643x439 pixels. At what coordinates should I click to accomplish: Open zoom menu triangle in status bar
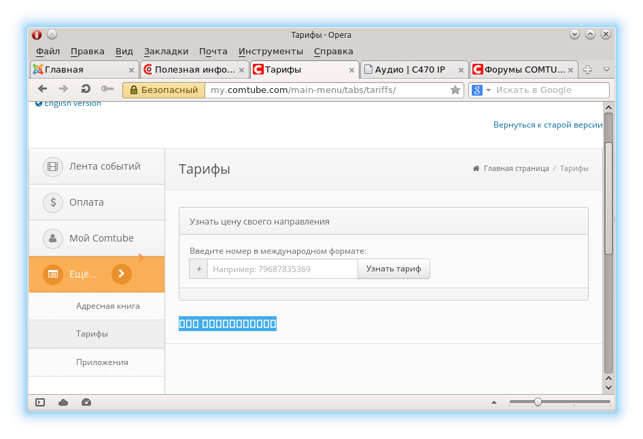tap(494, 402)
